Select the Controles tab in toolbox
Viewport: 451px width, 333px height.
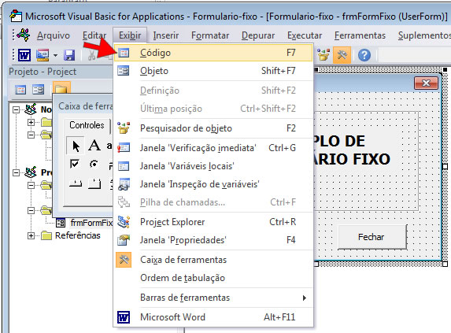tap(87, 125)
